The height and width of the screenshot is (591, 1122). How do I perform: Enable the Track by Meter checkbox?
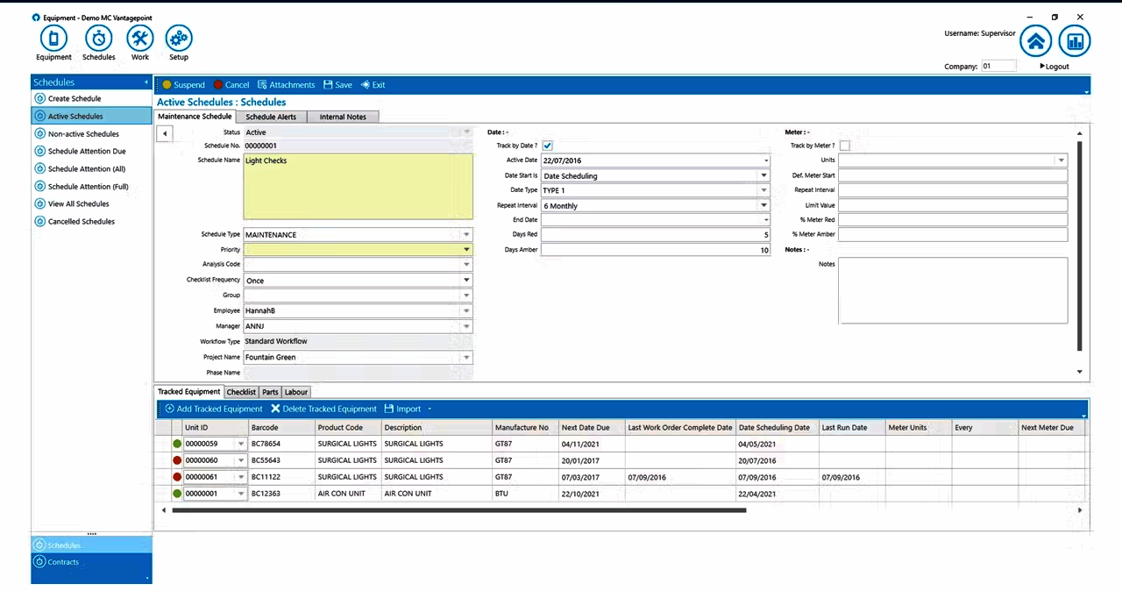click(845, 146)
